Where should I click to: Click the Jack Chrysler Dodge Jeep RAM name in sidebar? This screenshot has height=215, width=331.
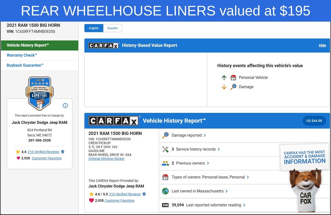click(x=39, y=123)
